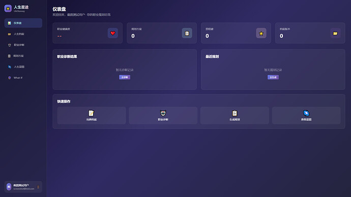
Task: Open the 生成规划 quick action with clipboard icon
Action: point(235,115)
